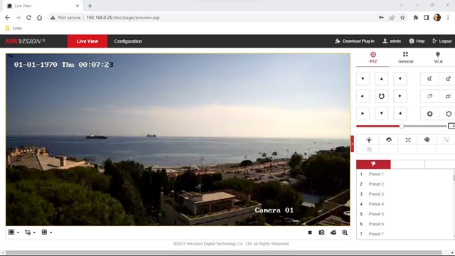
Task: Click the Download Plug-in link
Action: coord(355,41)
